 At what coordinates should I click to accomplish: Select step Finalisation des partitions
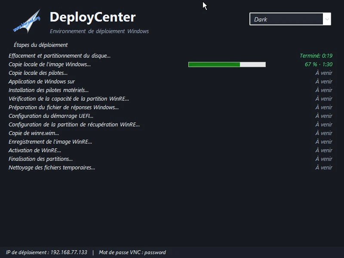click(40, 159)
